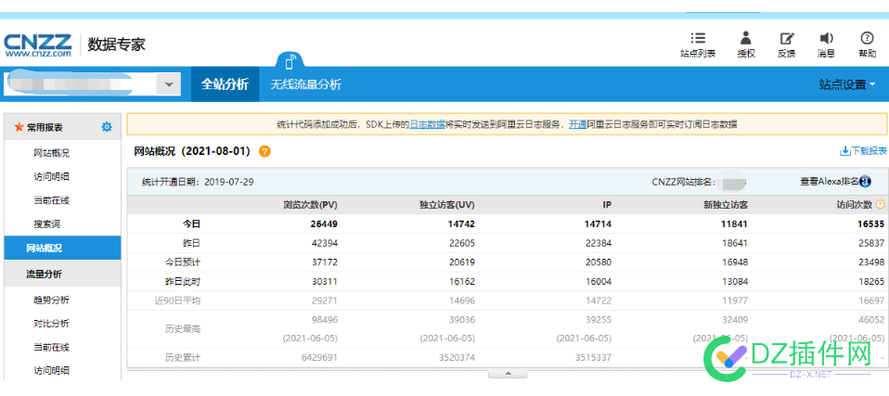Viewport: 889px width, 396px height.
Task: Click the 统计开通日期 2019-07-29 text
Action: pyautogui.click(x=198, y=182)
